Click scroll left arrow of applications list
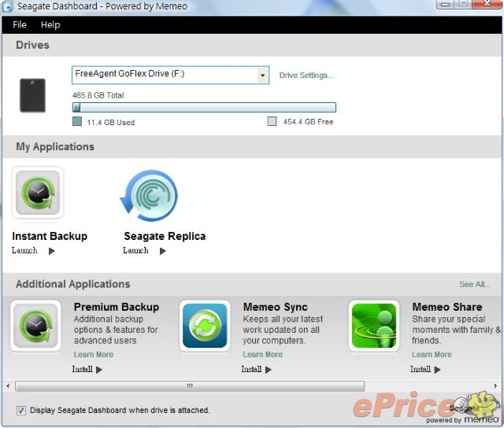 9,386
